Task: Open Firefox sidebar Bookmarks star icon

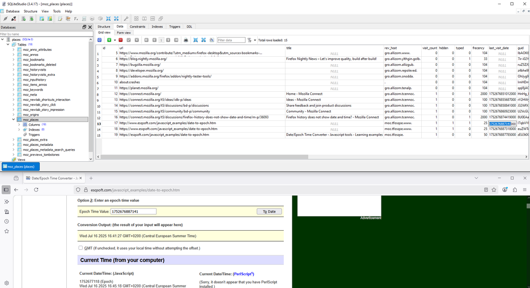Action: click(6, 231)
